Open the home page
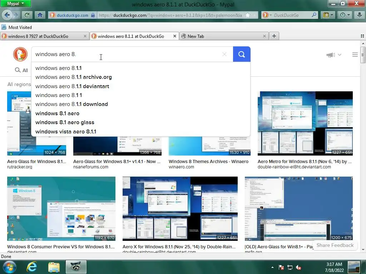The image size is (366, 274). tap(40, 15)
